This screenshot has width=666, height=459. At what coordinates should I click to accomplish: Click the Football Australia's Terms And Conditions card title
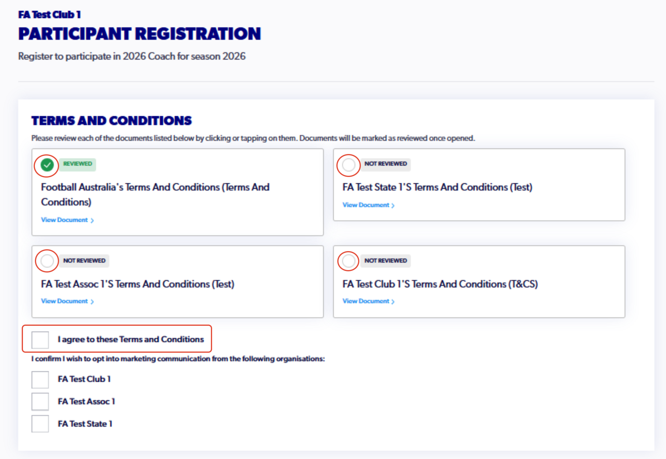tap(155, 194)
